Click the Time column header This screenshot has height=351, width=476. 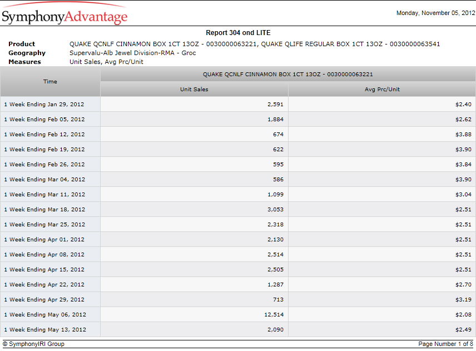coord(51,82)
